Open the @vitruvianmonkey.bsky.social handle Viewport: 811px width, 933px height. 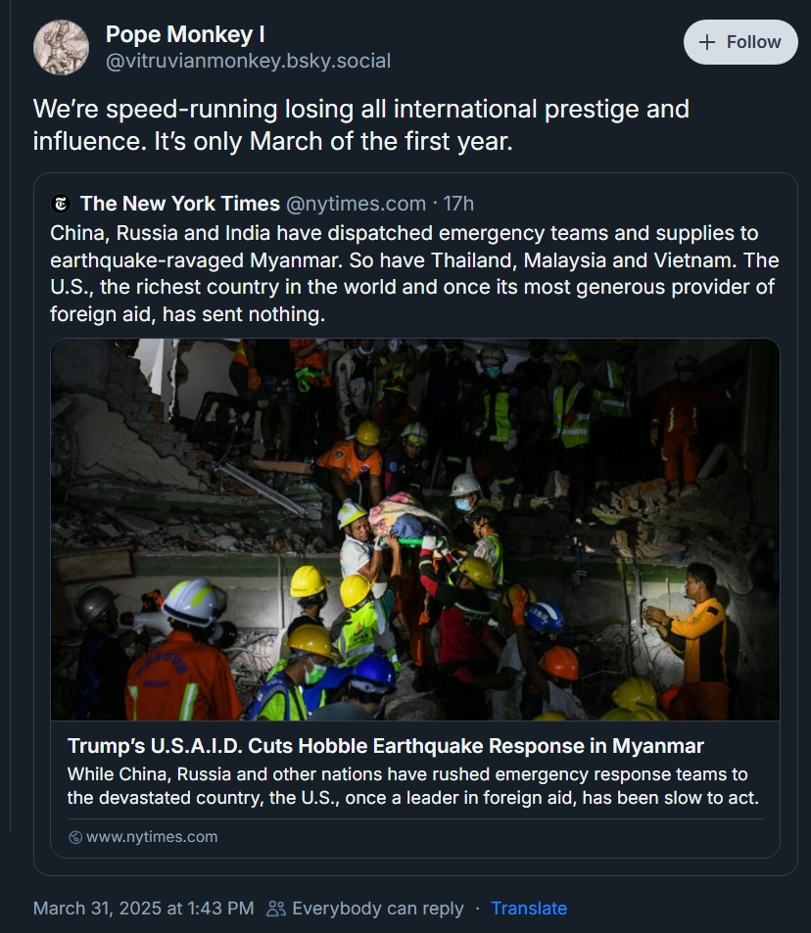click(249, 61)
